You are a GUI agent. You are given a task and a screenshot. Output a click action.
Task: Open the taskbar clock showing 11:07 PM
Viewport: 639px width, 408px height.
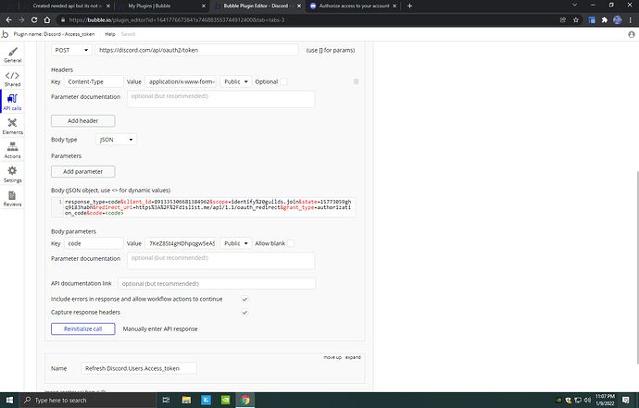605,400
